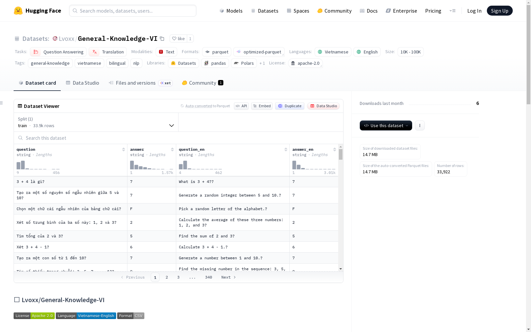Click the Lvoxx user avatar
531x332 pixels.
coord(55,39)
